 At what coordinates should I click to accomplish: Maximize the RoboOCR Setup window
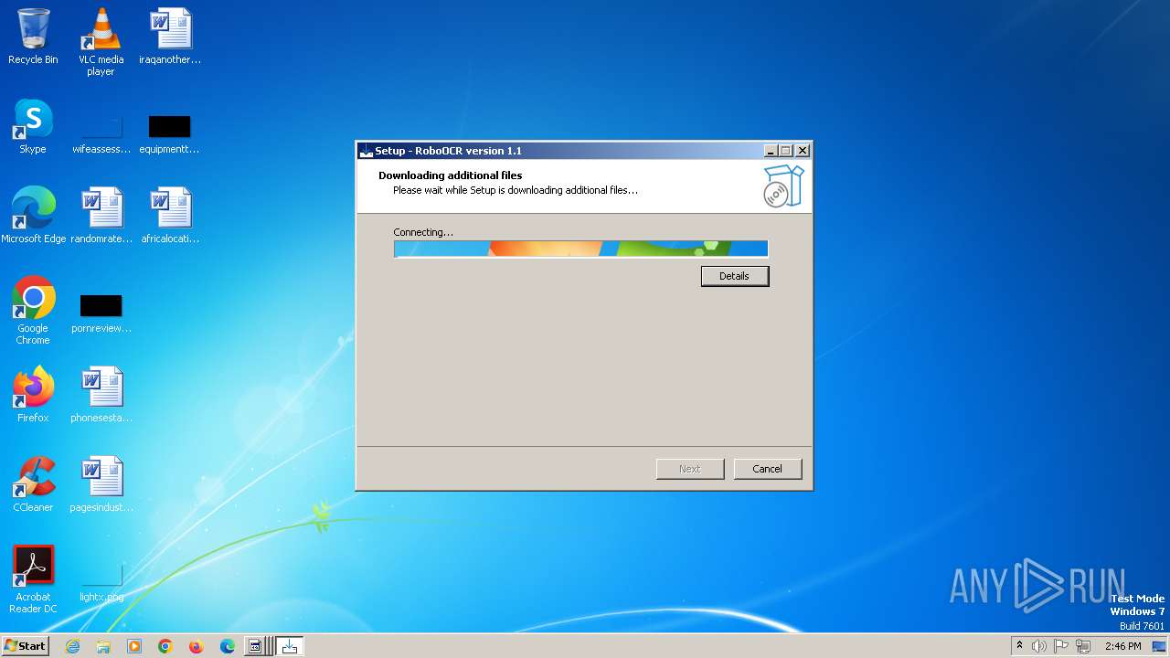point(786,151)
